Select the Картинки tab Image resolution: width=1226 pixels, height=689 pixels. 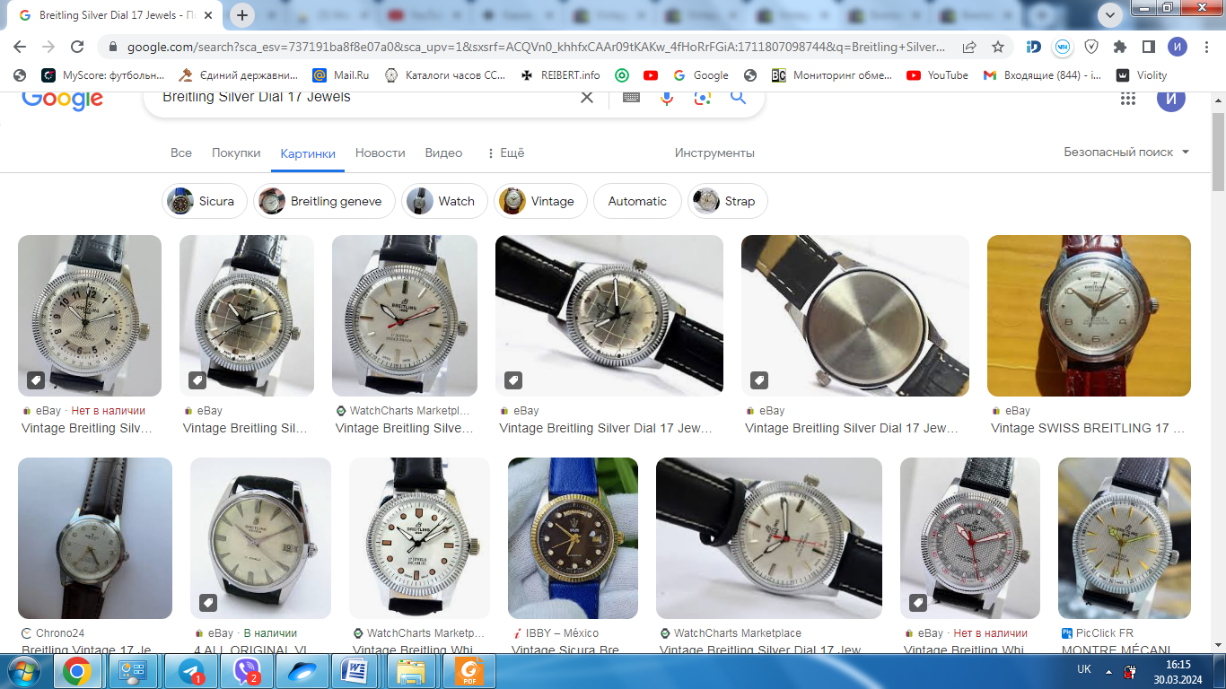point(308,153)
